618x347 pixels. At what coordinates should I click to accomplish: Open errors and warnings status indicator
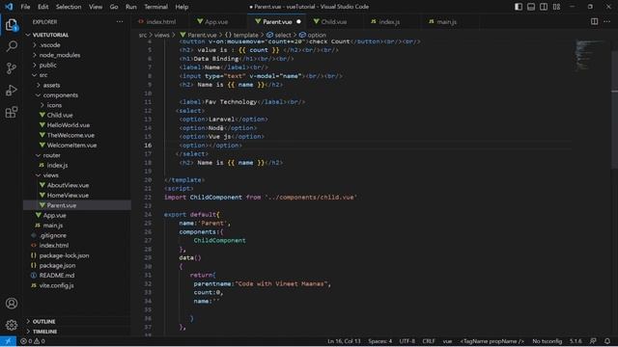click(x=33, y=341)
